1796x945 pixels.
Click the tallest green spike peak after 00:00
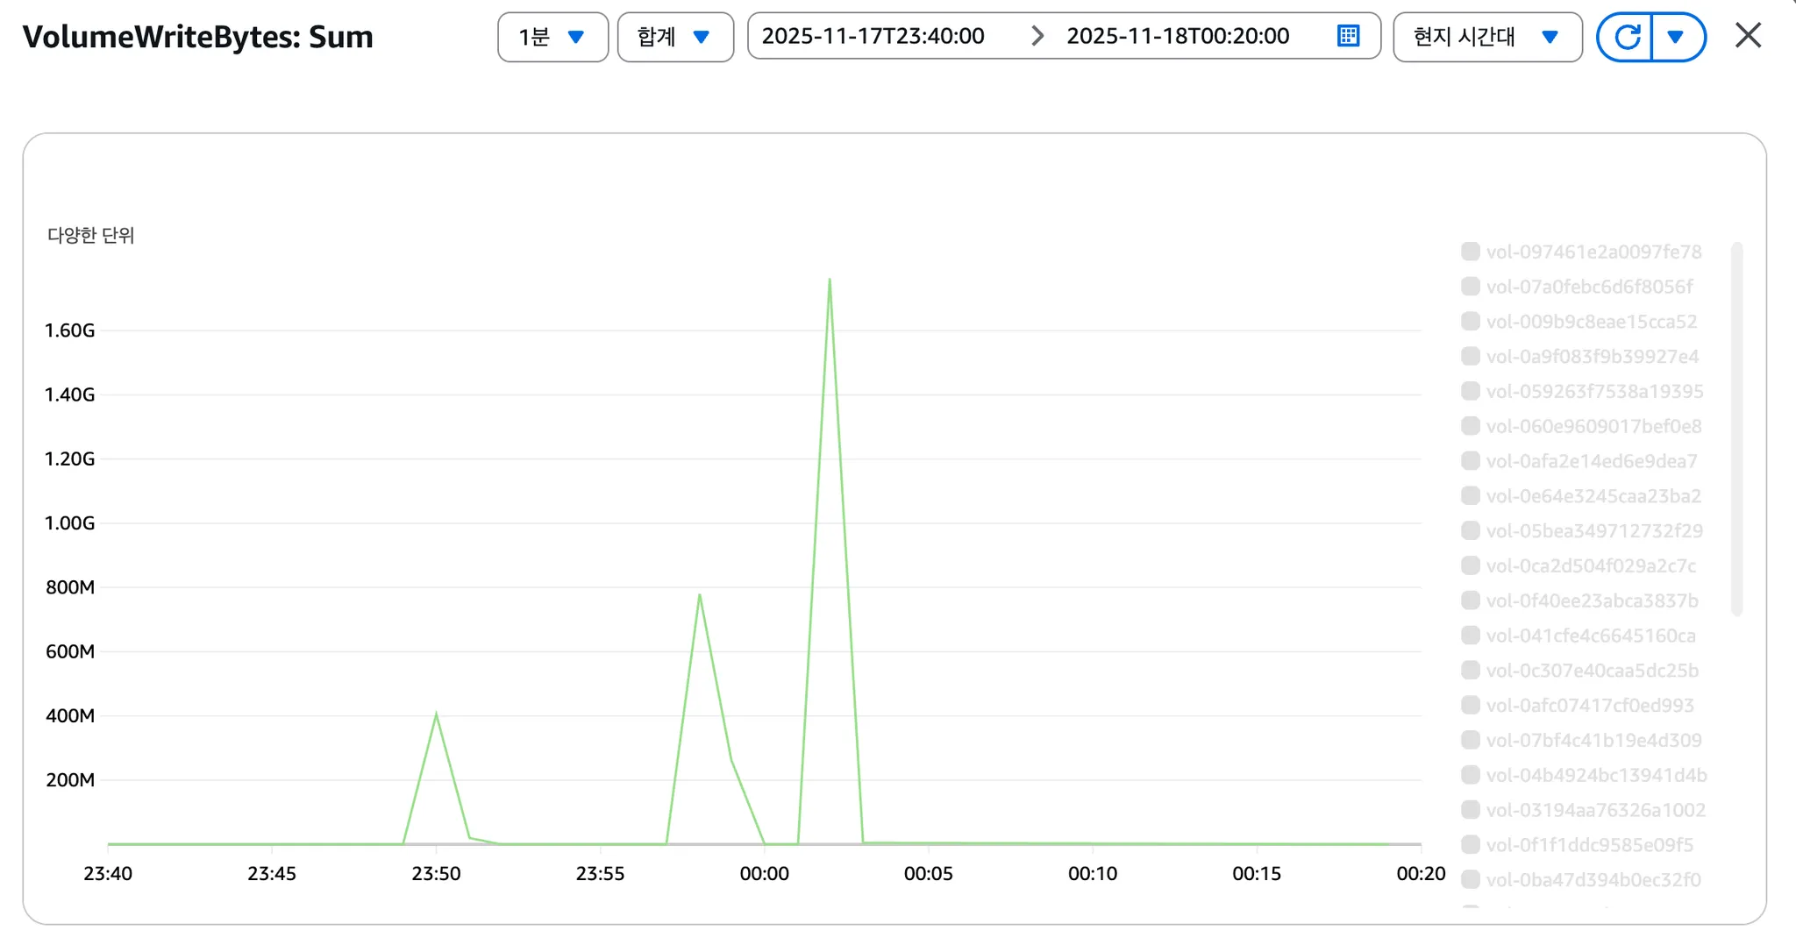point(830,280)
